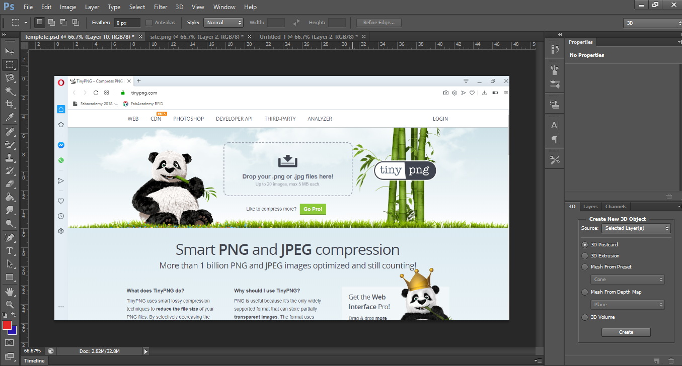Image resolution: width=682 pixels, height=366 pixels.
Task: Select the 3D Extrusion radio option
Action: click(585, 256)
